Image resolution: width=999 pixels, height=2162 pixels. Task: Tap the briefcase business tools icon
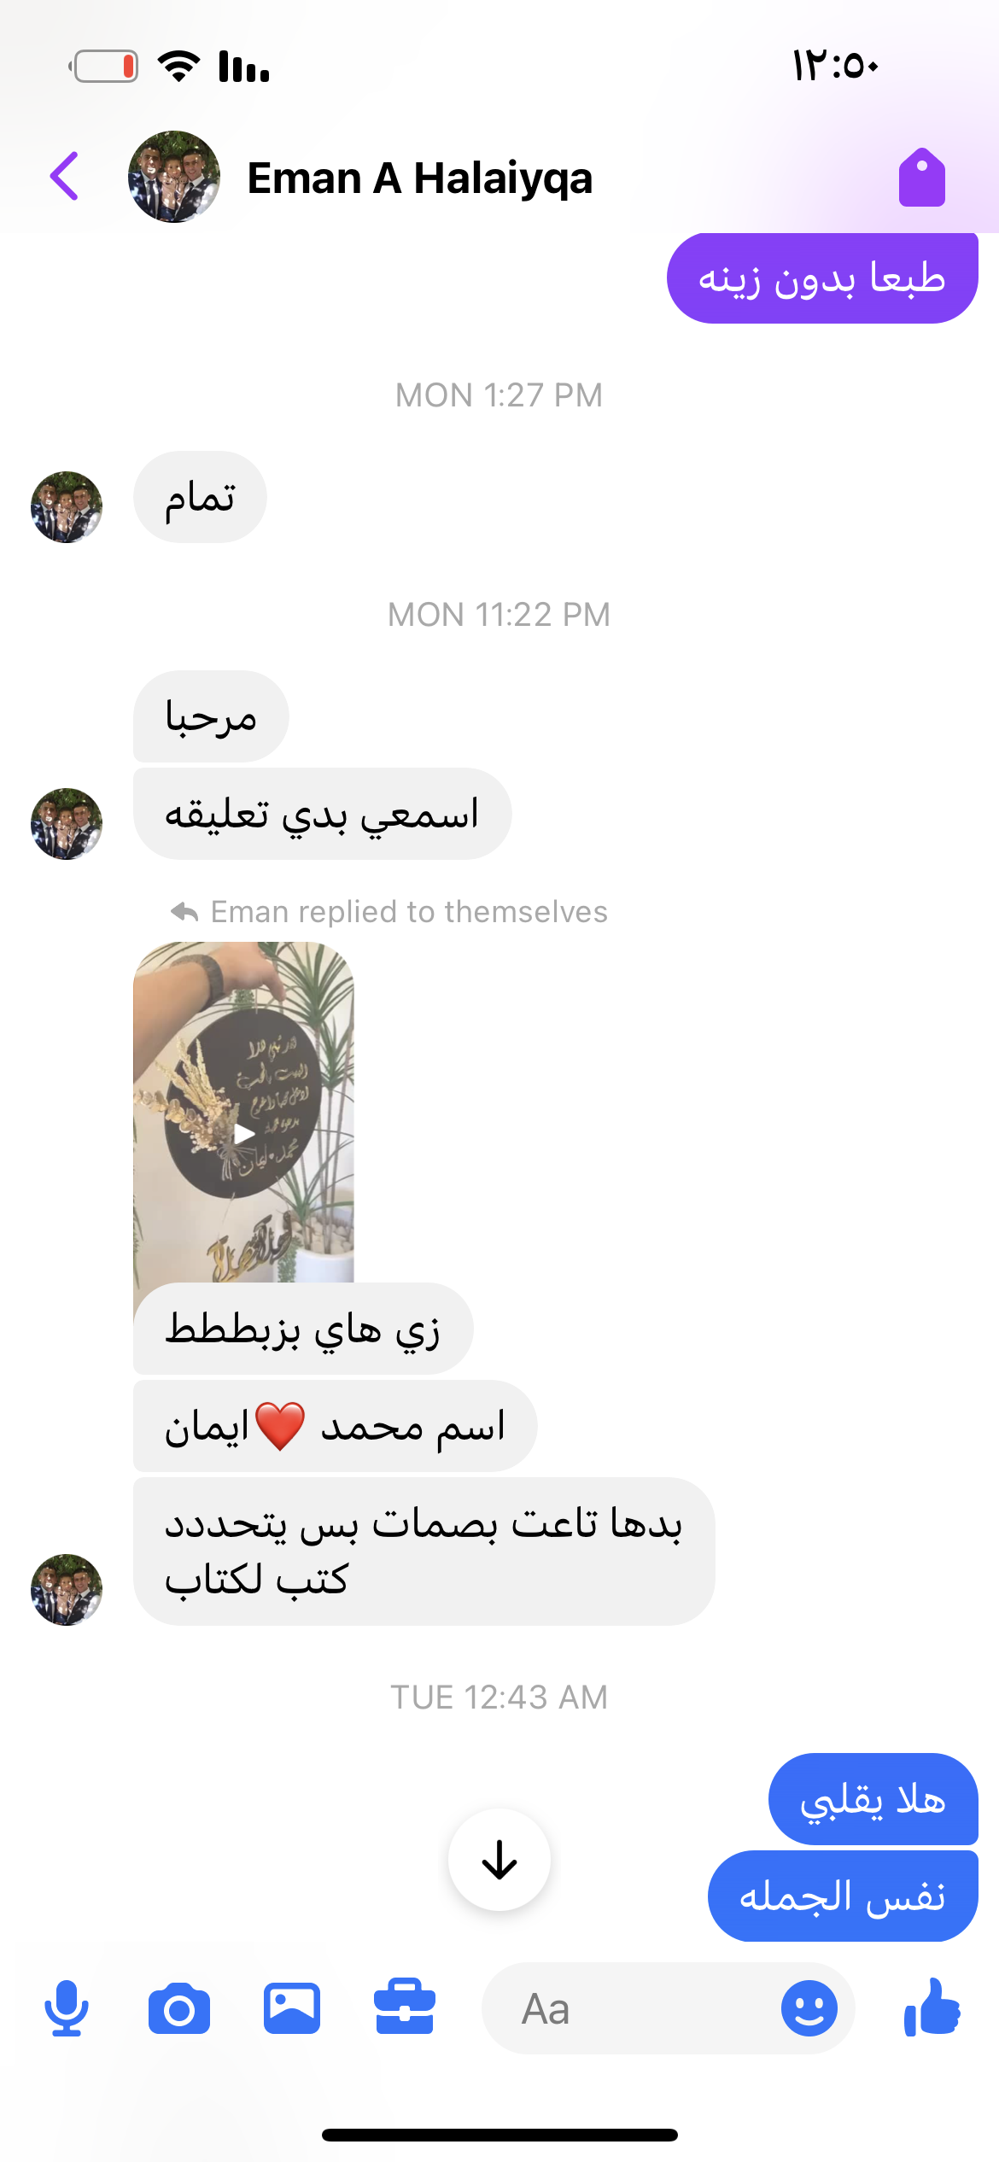[x=405, y=2007]
